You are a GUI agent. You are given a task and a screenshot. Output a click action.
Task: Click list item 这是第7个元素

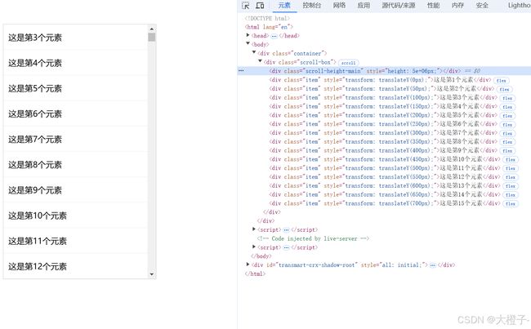75,139
